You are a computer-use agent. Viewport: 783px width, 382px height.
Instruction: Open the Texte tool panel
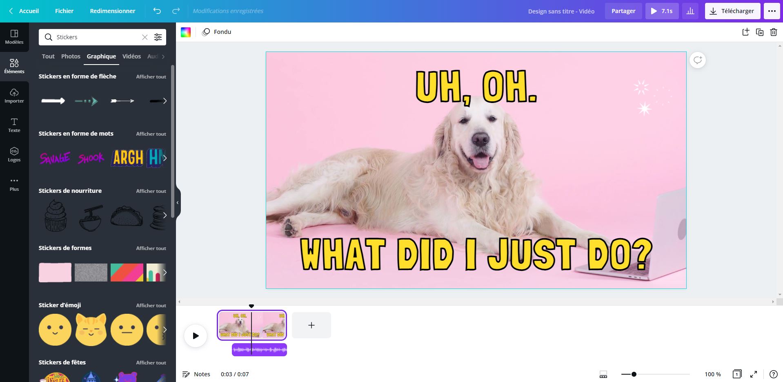click(14, 125)
